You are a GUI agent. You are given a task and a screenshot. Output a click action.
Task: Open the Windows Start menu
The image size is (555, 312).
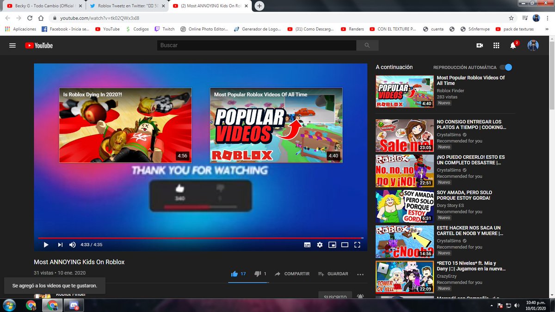coord(9,305)
